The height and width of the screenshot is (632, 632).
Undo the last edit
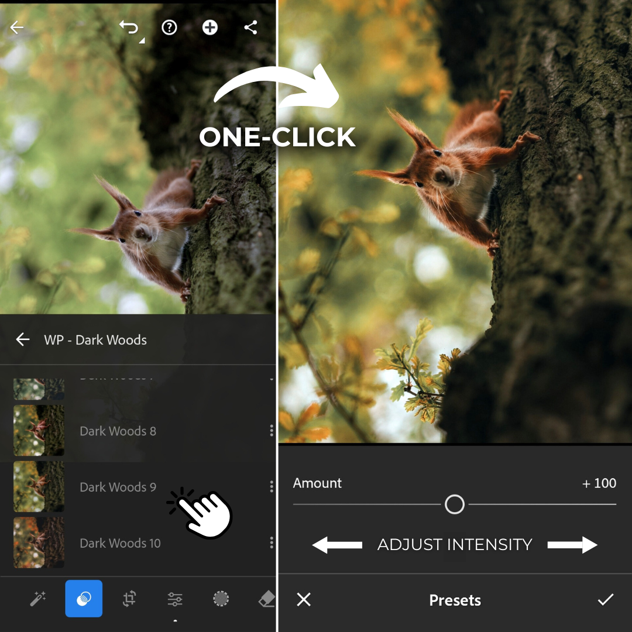tap(129, 28)
